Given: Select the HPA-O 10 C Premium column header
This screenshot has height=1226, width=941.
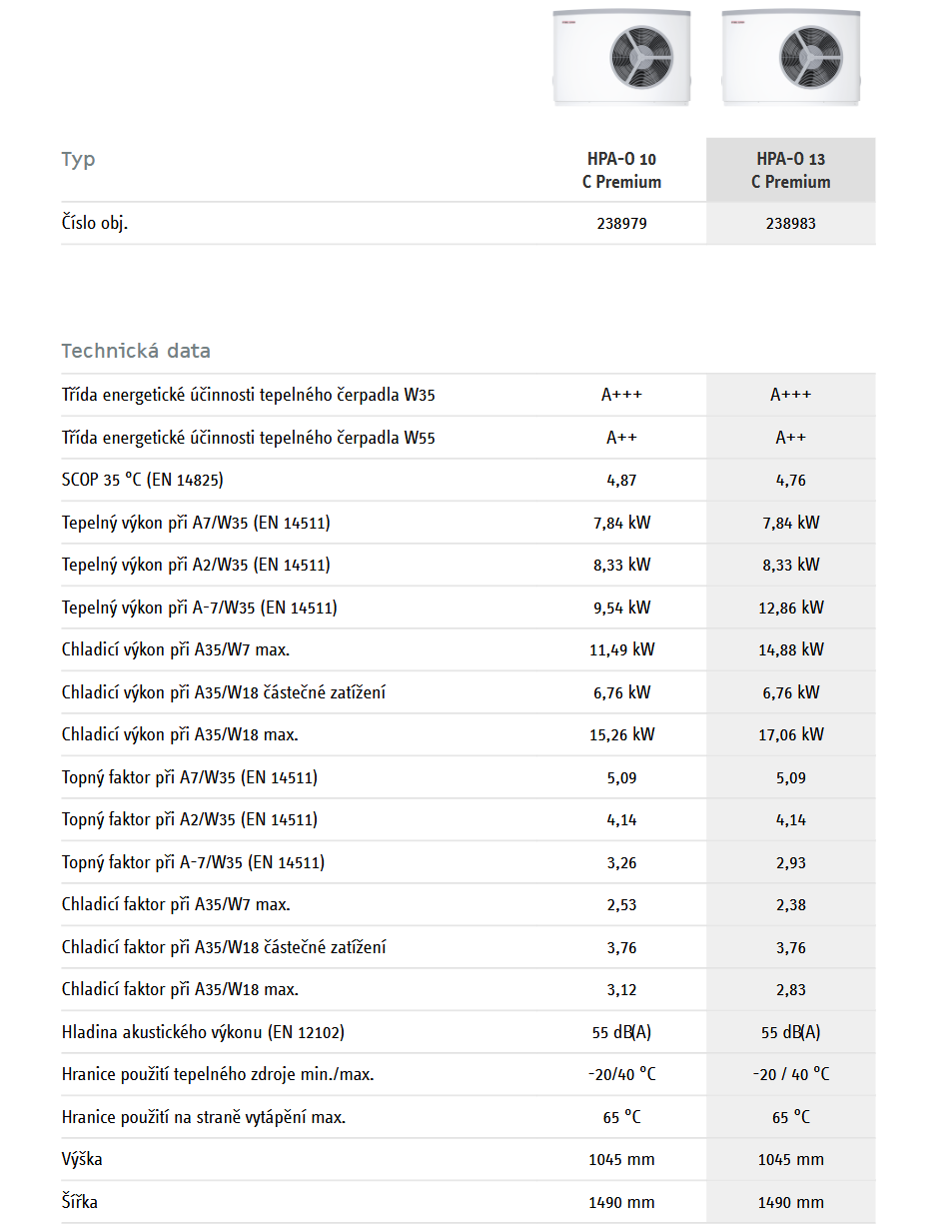Looking at the screenshot, I should click(x=621, y=170).
